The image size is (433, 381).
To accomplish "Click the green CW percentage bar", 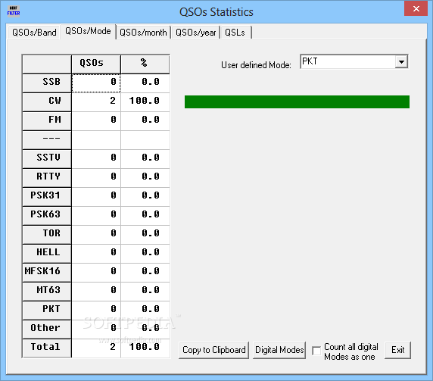I will [297, 102].
